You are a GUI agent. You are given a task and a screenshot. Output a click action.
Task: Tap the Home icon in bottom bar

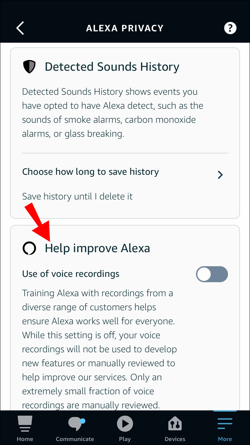(x=25, y=424)
